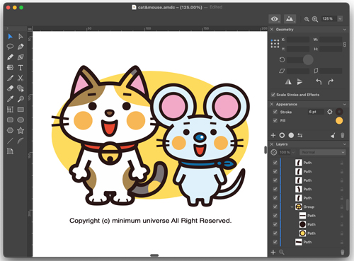Lock the Group layer using its padlock
354x261 pixels.
pyautogui.click(x=342, y=207)
